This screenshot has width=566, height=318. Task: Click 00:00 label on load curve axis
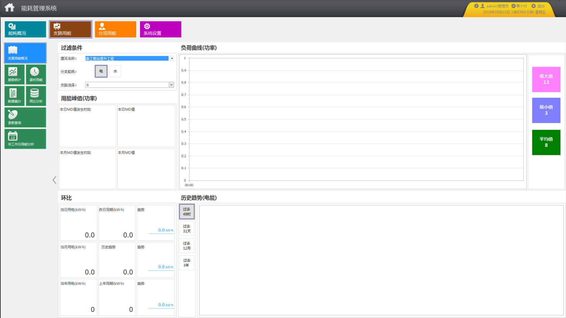click(189, 185)
